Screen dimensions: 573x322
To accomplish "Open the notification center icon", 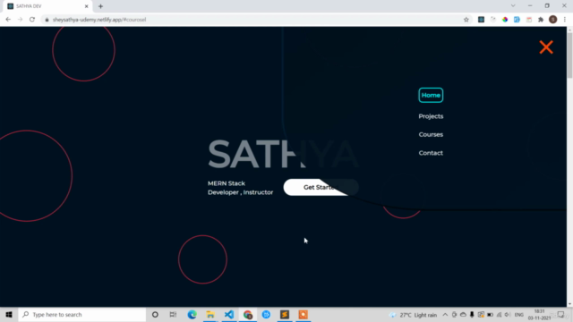I will click(x=561, y=315).
